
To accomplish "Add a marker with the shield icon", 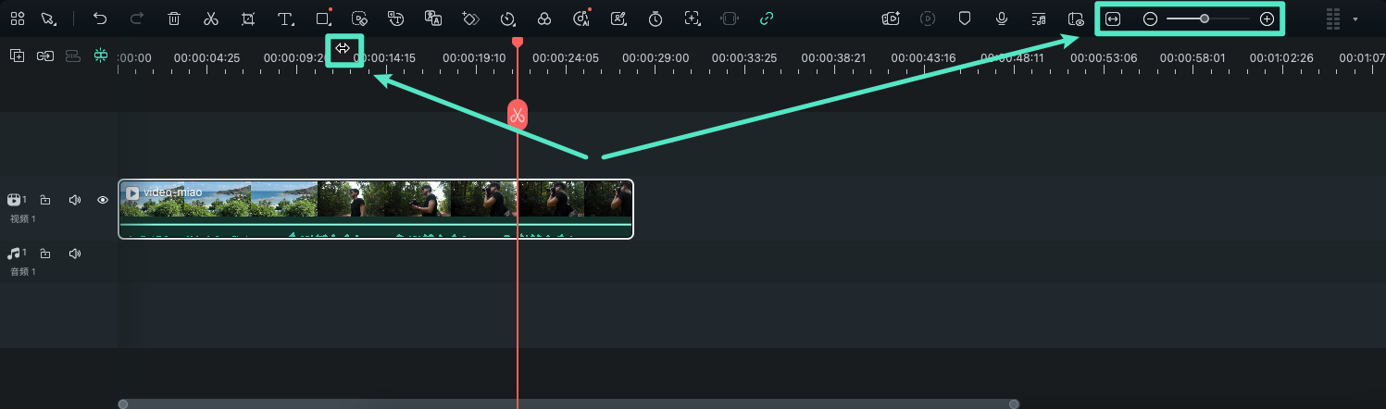I will [965, 19].
